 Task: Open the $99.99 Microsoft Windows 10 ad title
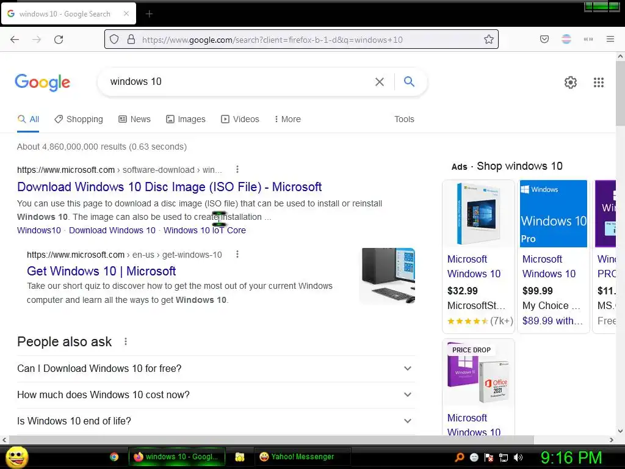[549, 266]
